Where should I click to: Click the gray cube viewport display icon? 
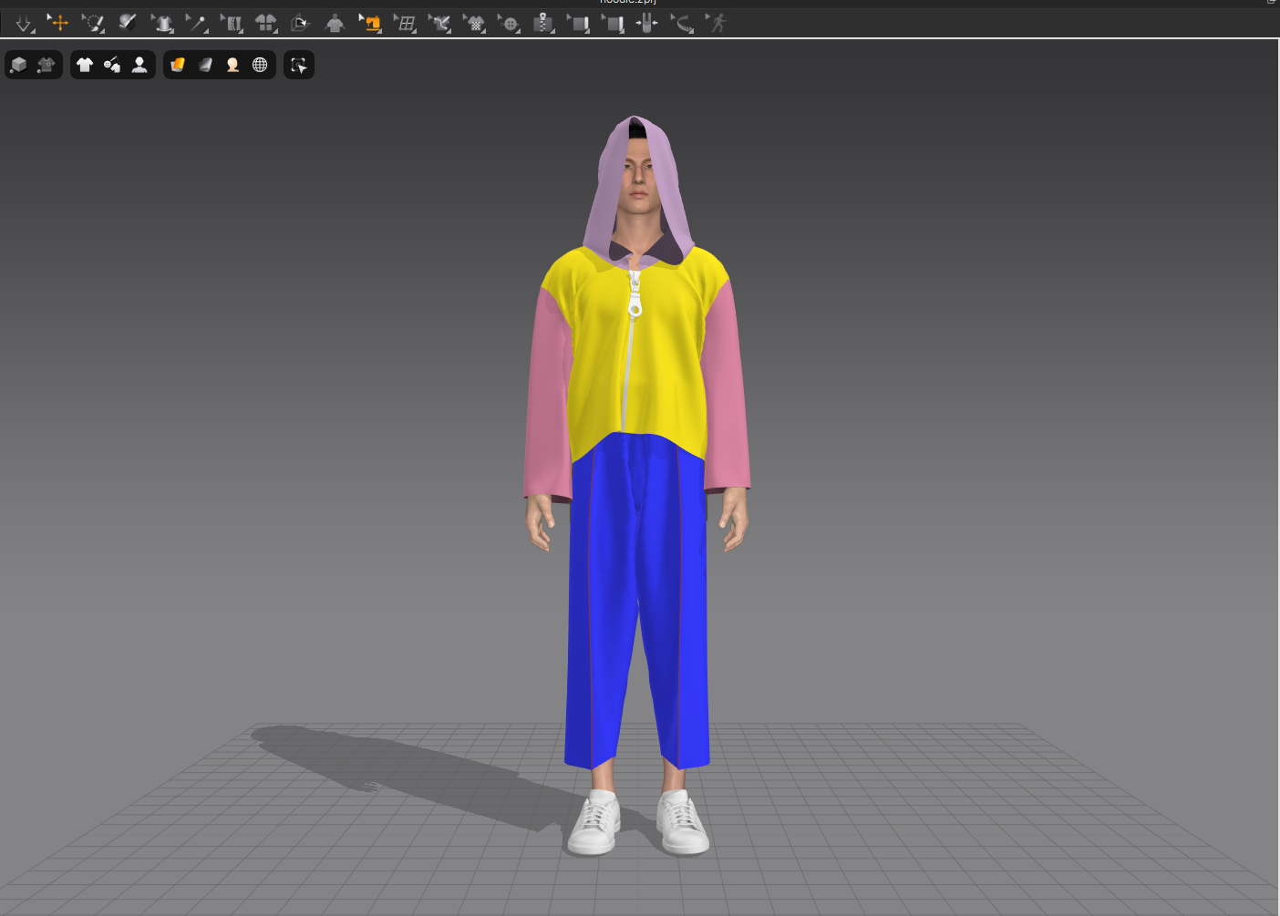click(x=19, y=65)
